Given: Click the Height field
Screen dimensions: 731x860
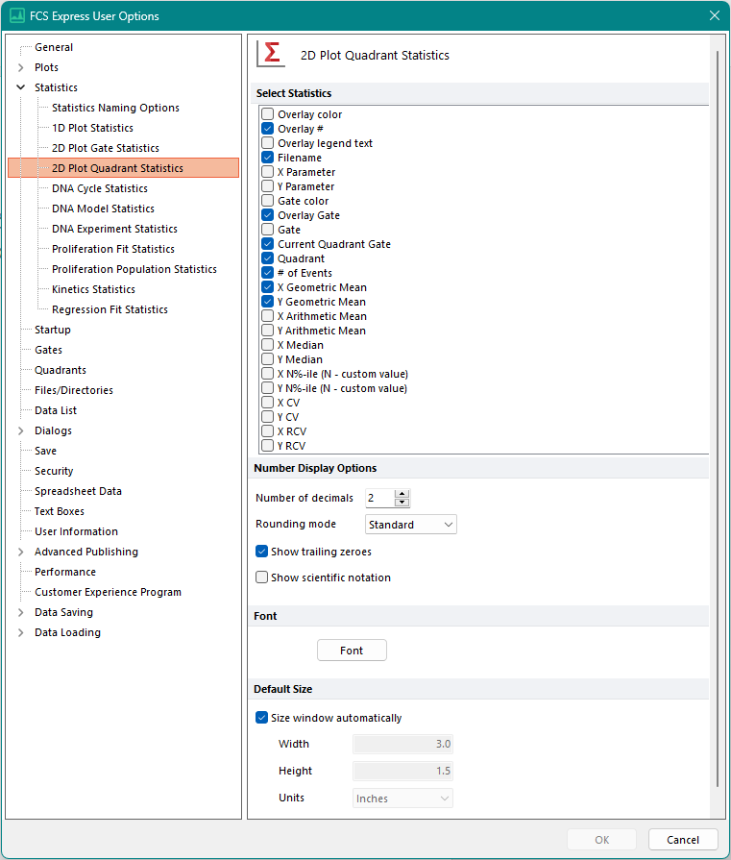Looking at the screenshot, I should pos(403,771).
